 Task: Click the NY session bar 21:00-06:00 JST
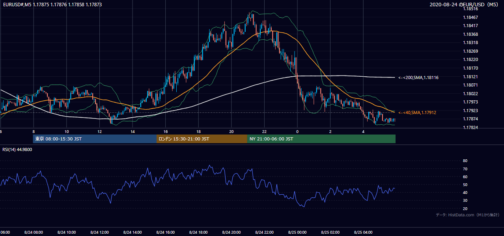[x=321, y=139]
